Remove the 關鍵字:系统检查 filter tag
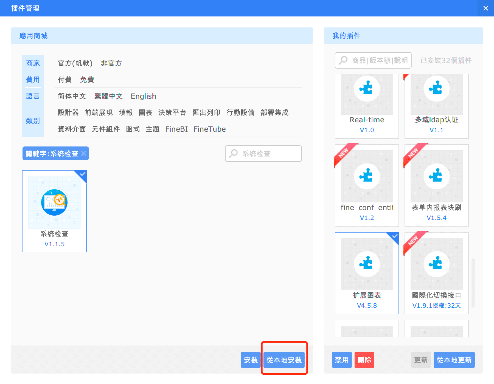The height and width of the screenshot is (384, 494). click(84, 153)
